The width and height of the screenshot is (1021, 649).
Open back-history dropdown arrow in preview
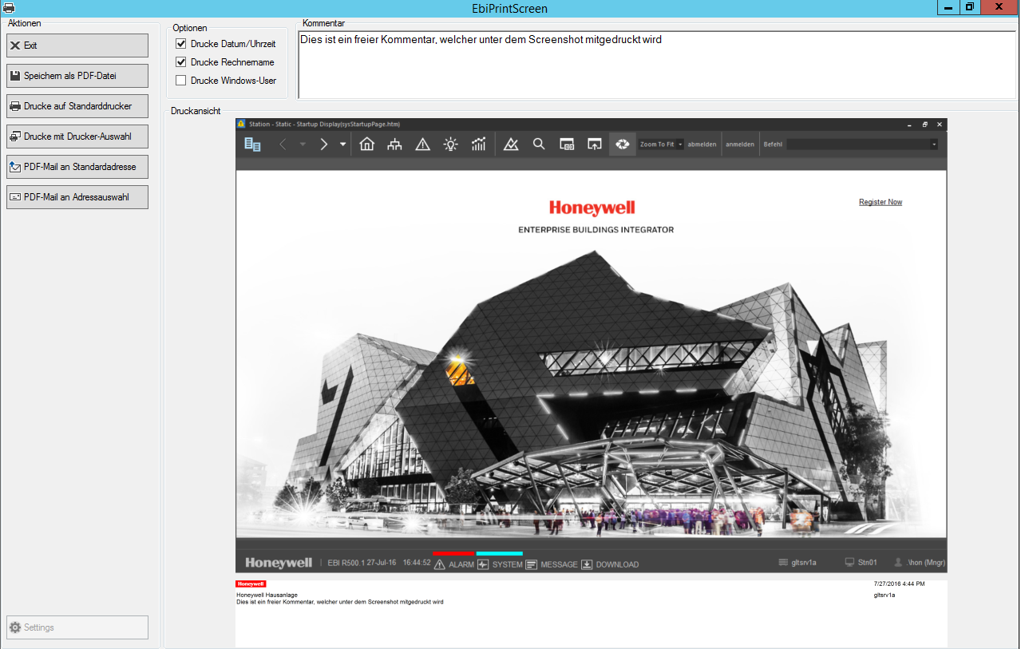click(303, 144)
